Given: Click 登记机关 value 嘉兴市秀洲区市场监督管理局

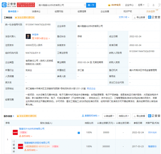Looking at the screenshot, I should pos(143,70).
